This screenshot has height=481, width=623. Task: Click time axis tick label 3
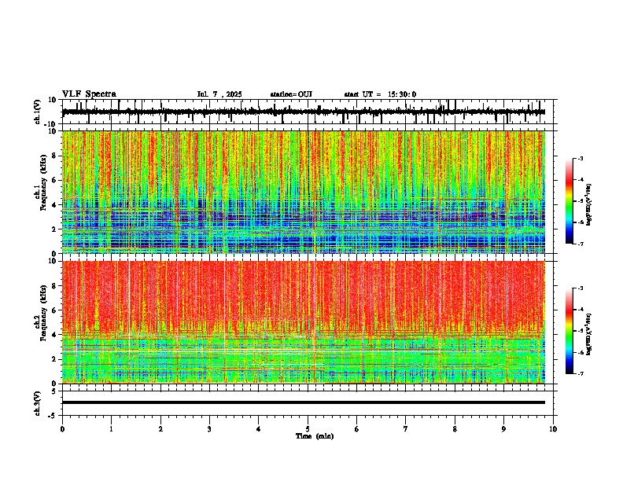(209, 429)
